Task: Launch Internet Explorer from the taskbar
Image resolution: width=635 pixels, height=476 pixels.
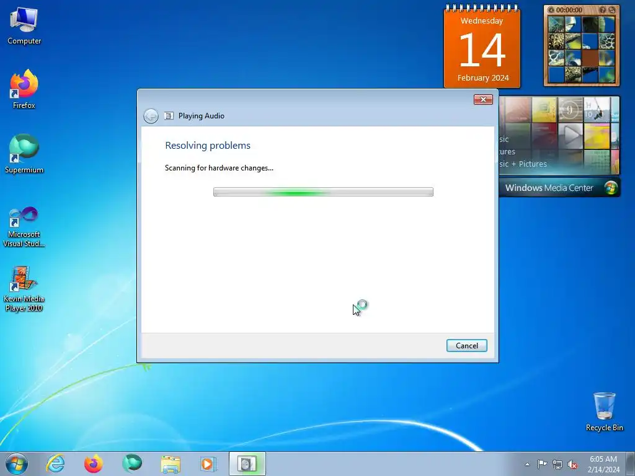Action: 55,464
